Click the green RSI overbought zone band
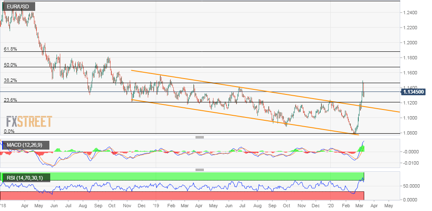 tap(182, 176)
